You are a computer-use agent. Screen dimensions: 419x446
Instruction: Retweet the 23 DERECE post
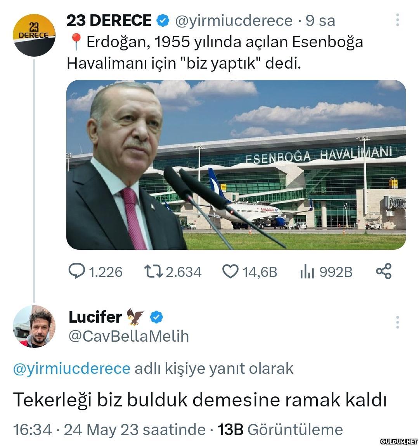click(152, 271)
